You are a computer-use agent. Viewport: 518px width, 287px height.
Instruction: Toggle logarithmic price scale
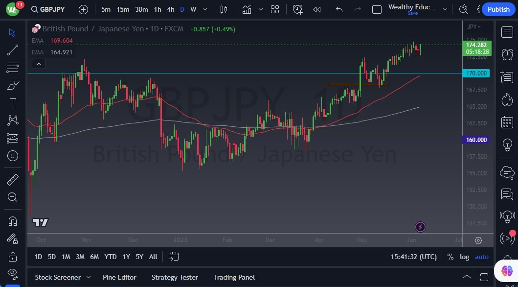(x=464, y=257)
